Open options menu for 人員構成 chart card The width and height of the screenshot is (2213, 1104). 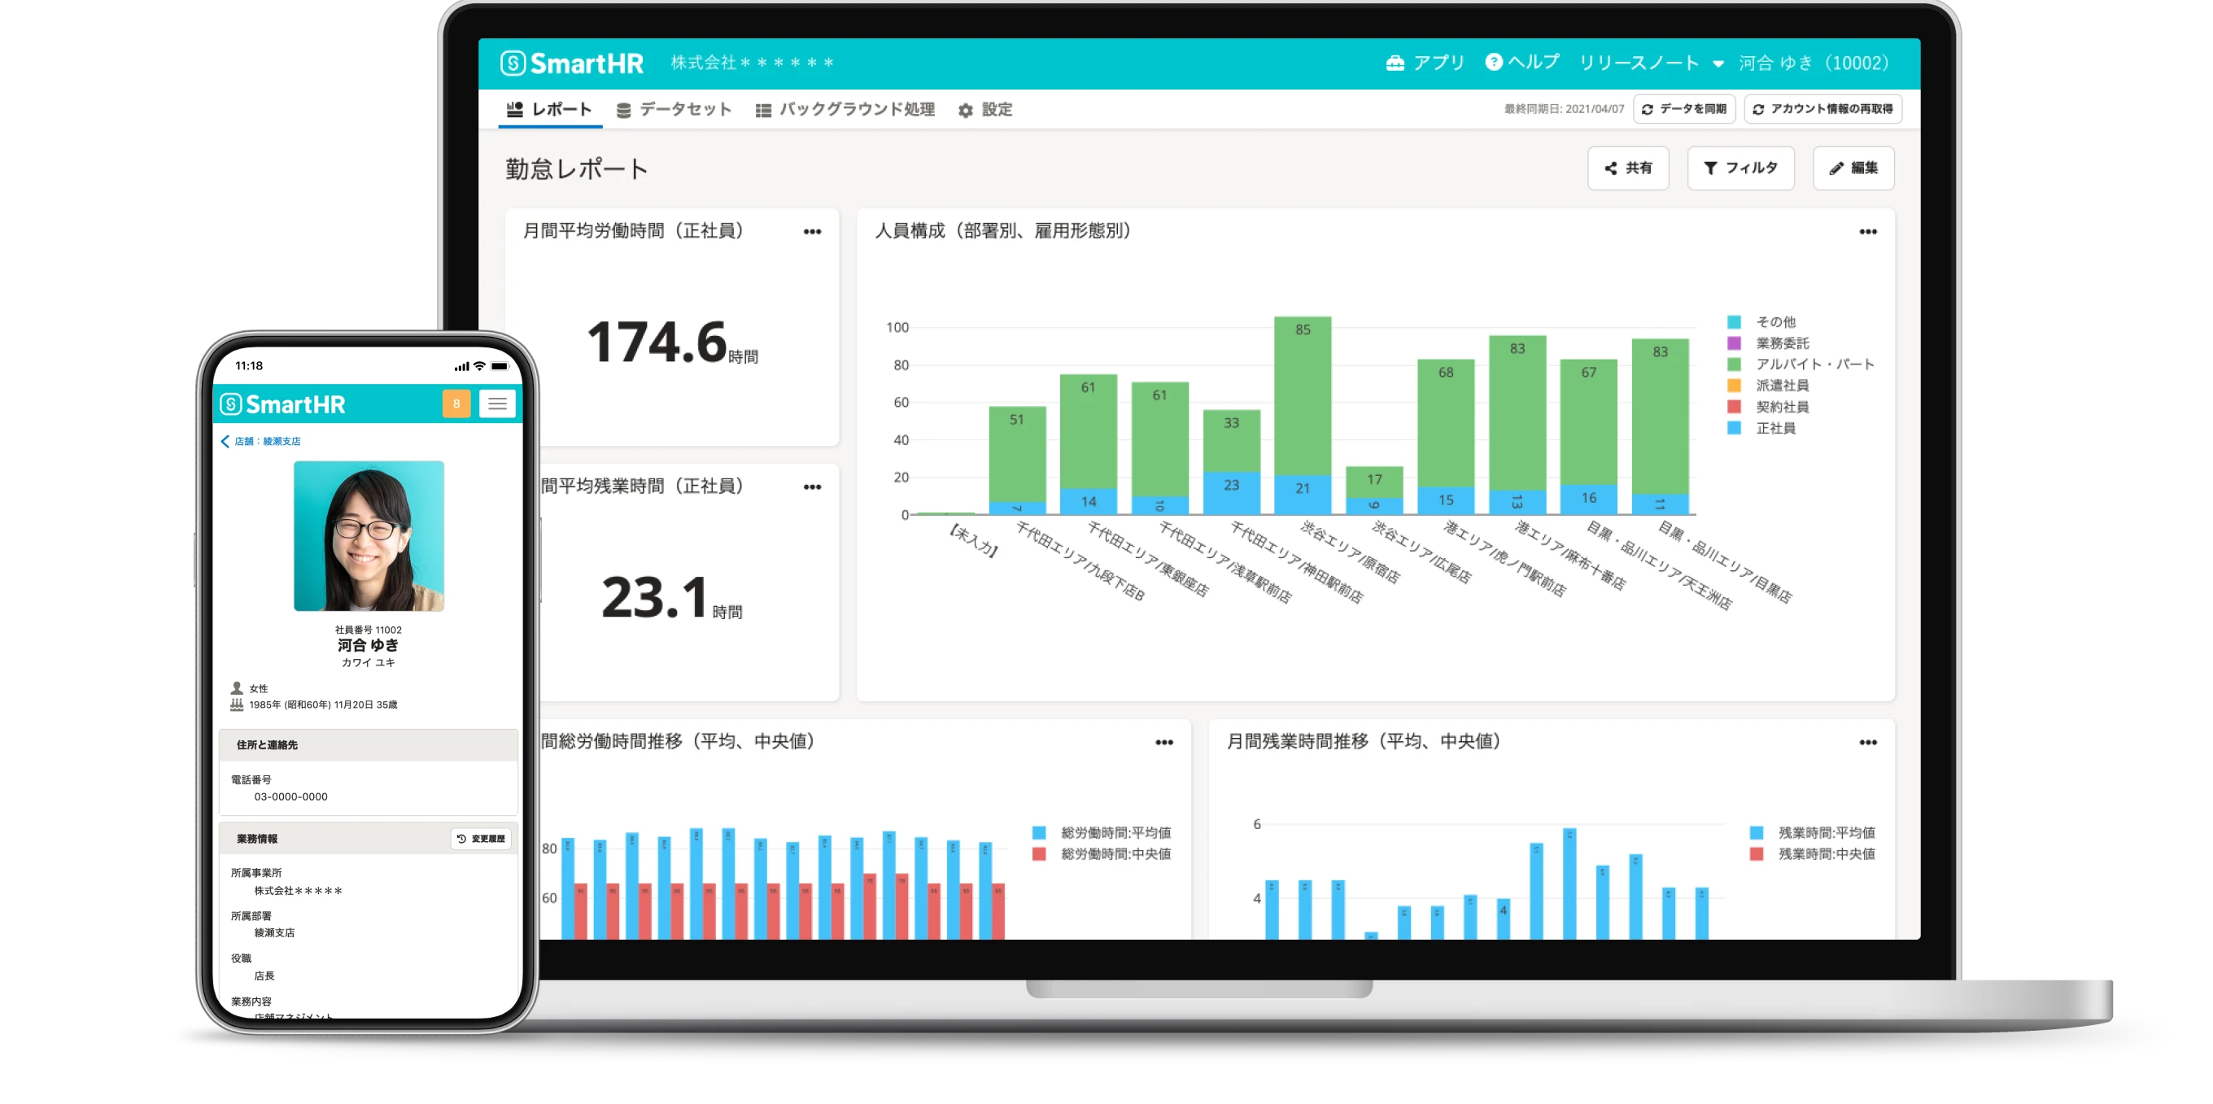pos(1868,232)
